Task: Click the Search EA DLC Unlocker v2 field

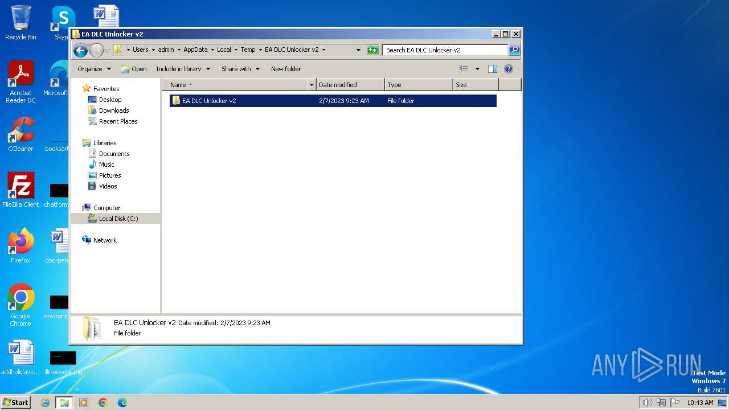Action: pyautogui.click(x=444, y=50)
